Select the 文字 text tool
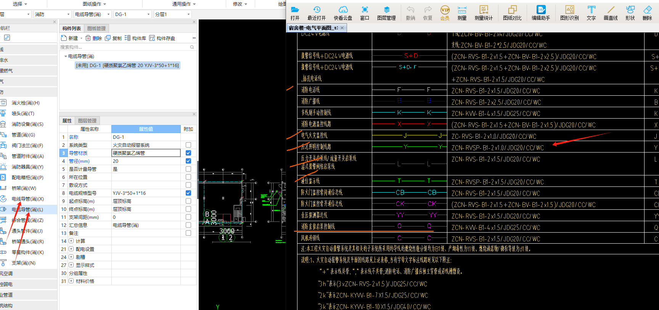Viewport: 659px width, 310px height. pyautogui.click(x=591, y=13)
